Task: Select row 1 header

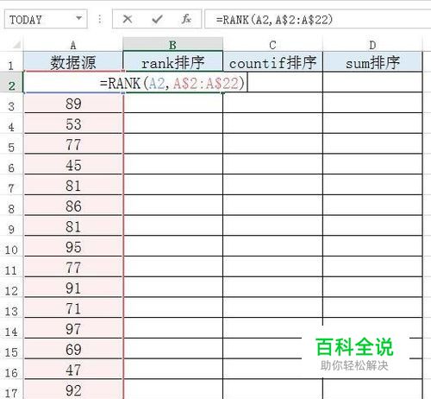Action: click(11, 61)
